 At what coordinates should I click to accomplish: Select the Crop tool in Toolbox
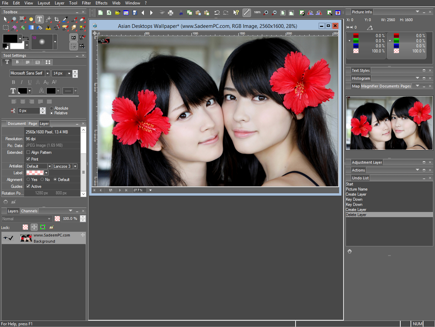[57, 19]
